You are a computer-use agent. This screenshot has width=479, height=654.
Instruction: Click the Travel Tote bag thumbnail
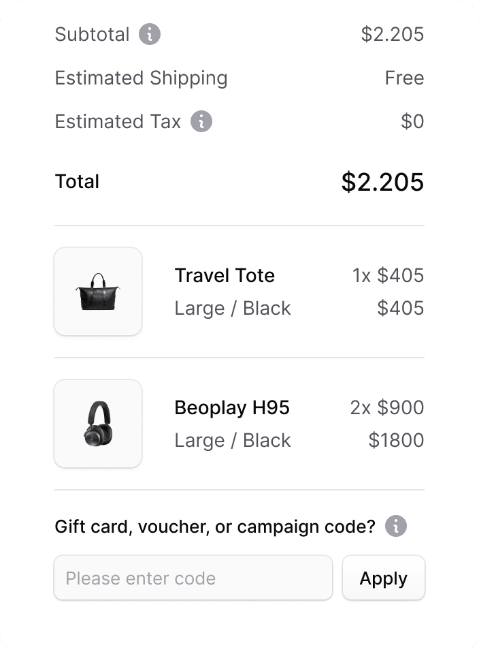coord(98,292)
